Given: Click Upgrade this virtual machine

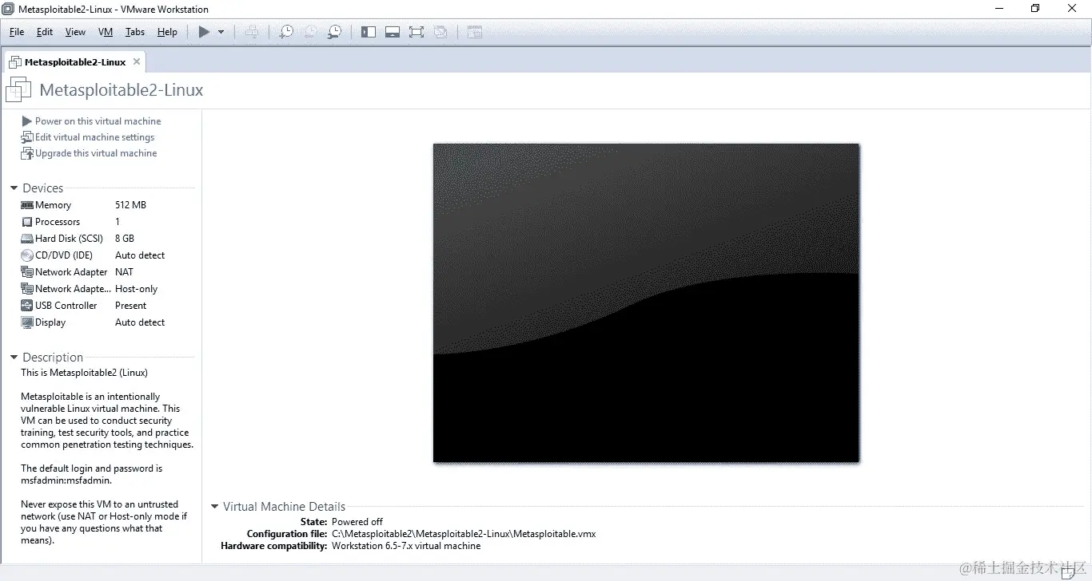Looking at the screenshot, I should (96, 153).
